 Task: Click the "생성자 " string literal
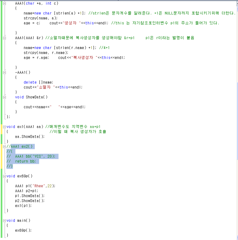click(x=72, y=23)
